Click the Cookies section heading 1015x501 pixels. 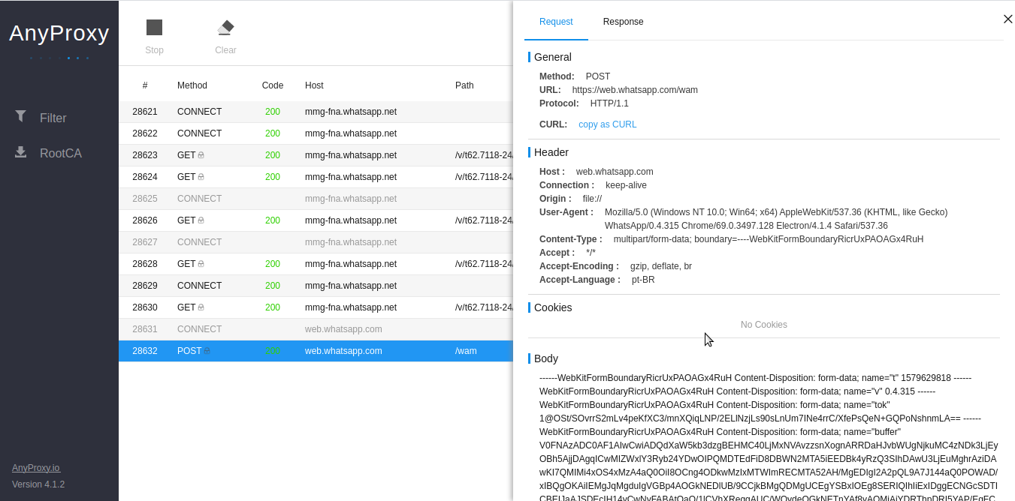coord(553,307)
